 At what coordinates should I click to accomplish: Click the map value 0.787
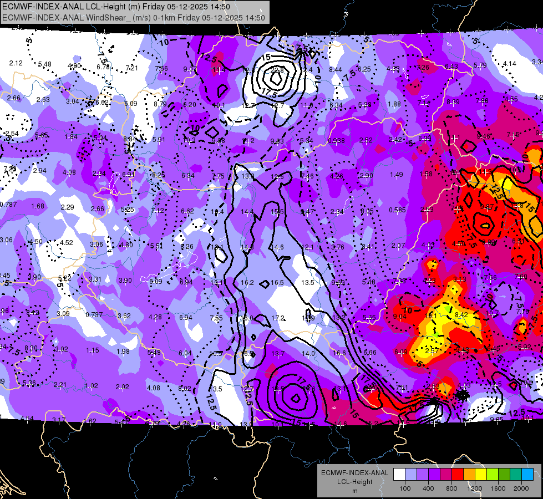pyautogui.click(x=8, y=204)
